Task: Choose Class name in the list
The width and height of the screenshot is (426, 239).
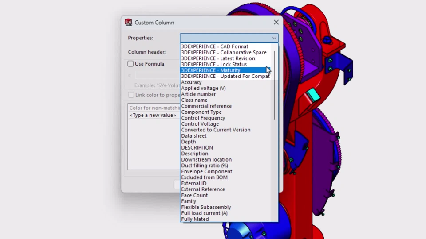Action: coord(225,100)
